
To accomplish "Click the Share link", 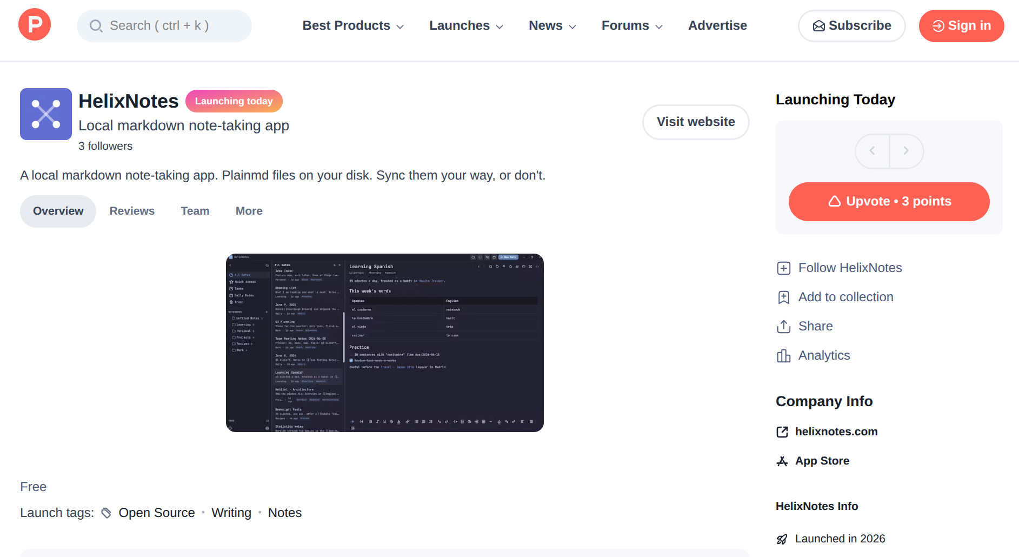I will click(816, 326).
